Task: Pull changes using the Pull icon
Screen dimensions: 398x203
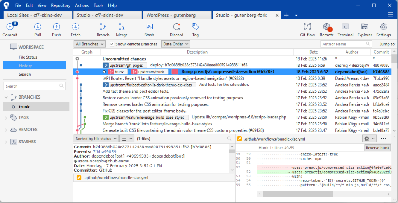Action: pos(38,29)
